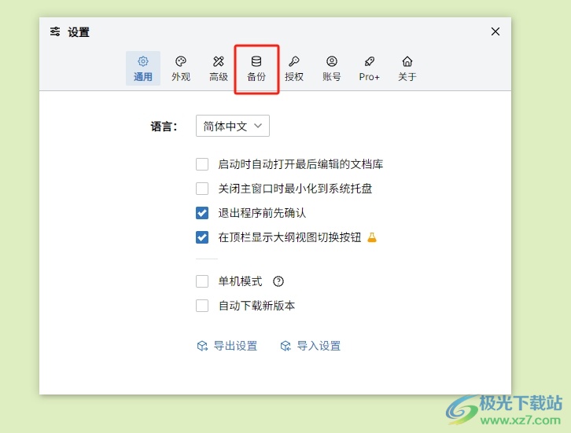Viewport: 571px width, 433px height.
Task: Switch to the 关于 about tab
Action: (x=407, y=68)
